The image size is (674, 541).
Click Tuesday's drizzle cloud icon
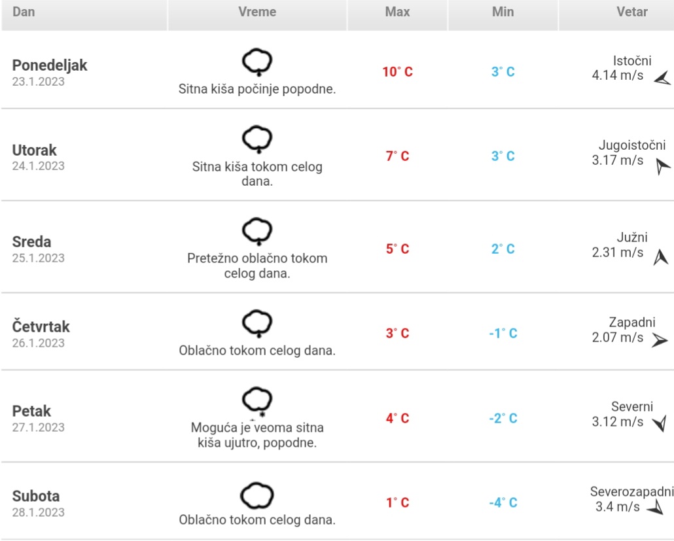(257, 139)
